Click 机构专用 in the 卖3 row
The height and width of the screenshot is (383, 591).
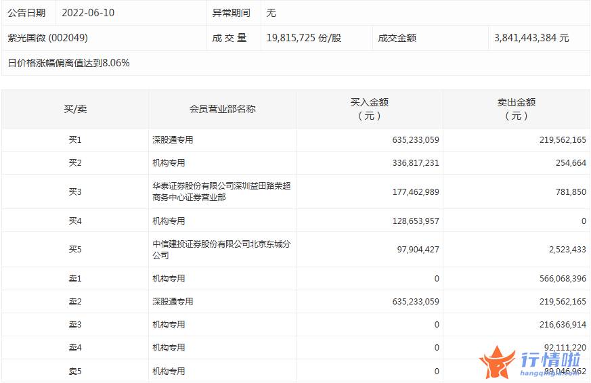(169, 324)
